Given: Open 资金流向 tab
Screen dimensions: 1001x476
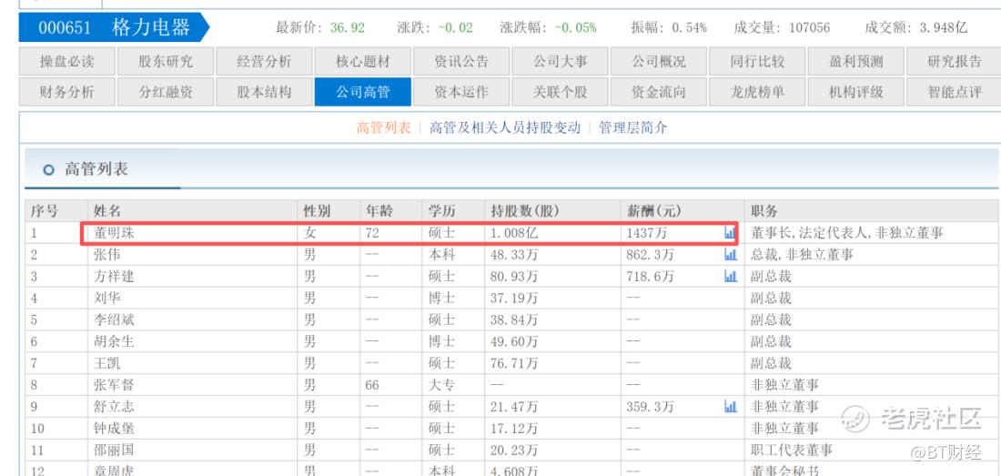Looking at the screenshot, I should click(658, 92).
